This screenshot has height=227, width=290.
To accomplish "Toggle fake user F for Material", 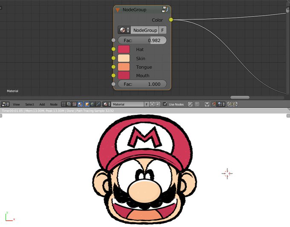I will pyautogui.click(x=146, y=104).
